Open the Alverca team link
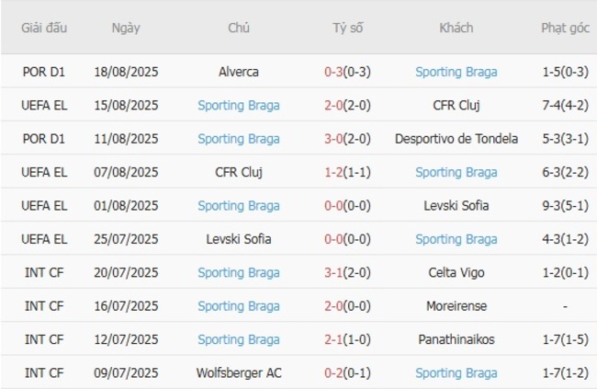Viewport: 597px width, 389px height. [x=239, y=72]
